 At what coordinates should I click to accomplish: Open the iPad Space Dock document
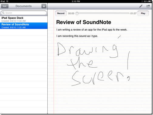[24, 19]
